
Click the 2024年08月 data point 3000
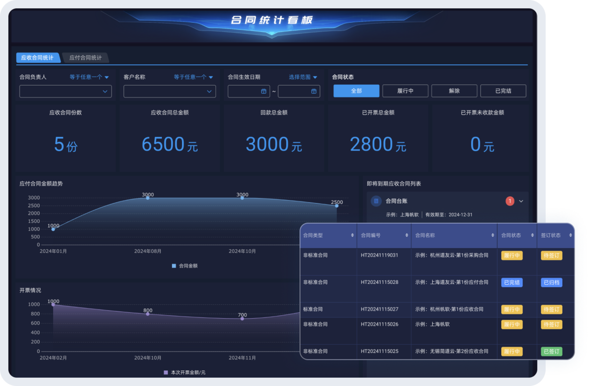pos(147,198)
